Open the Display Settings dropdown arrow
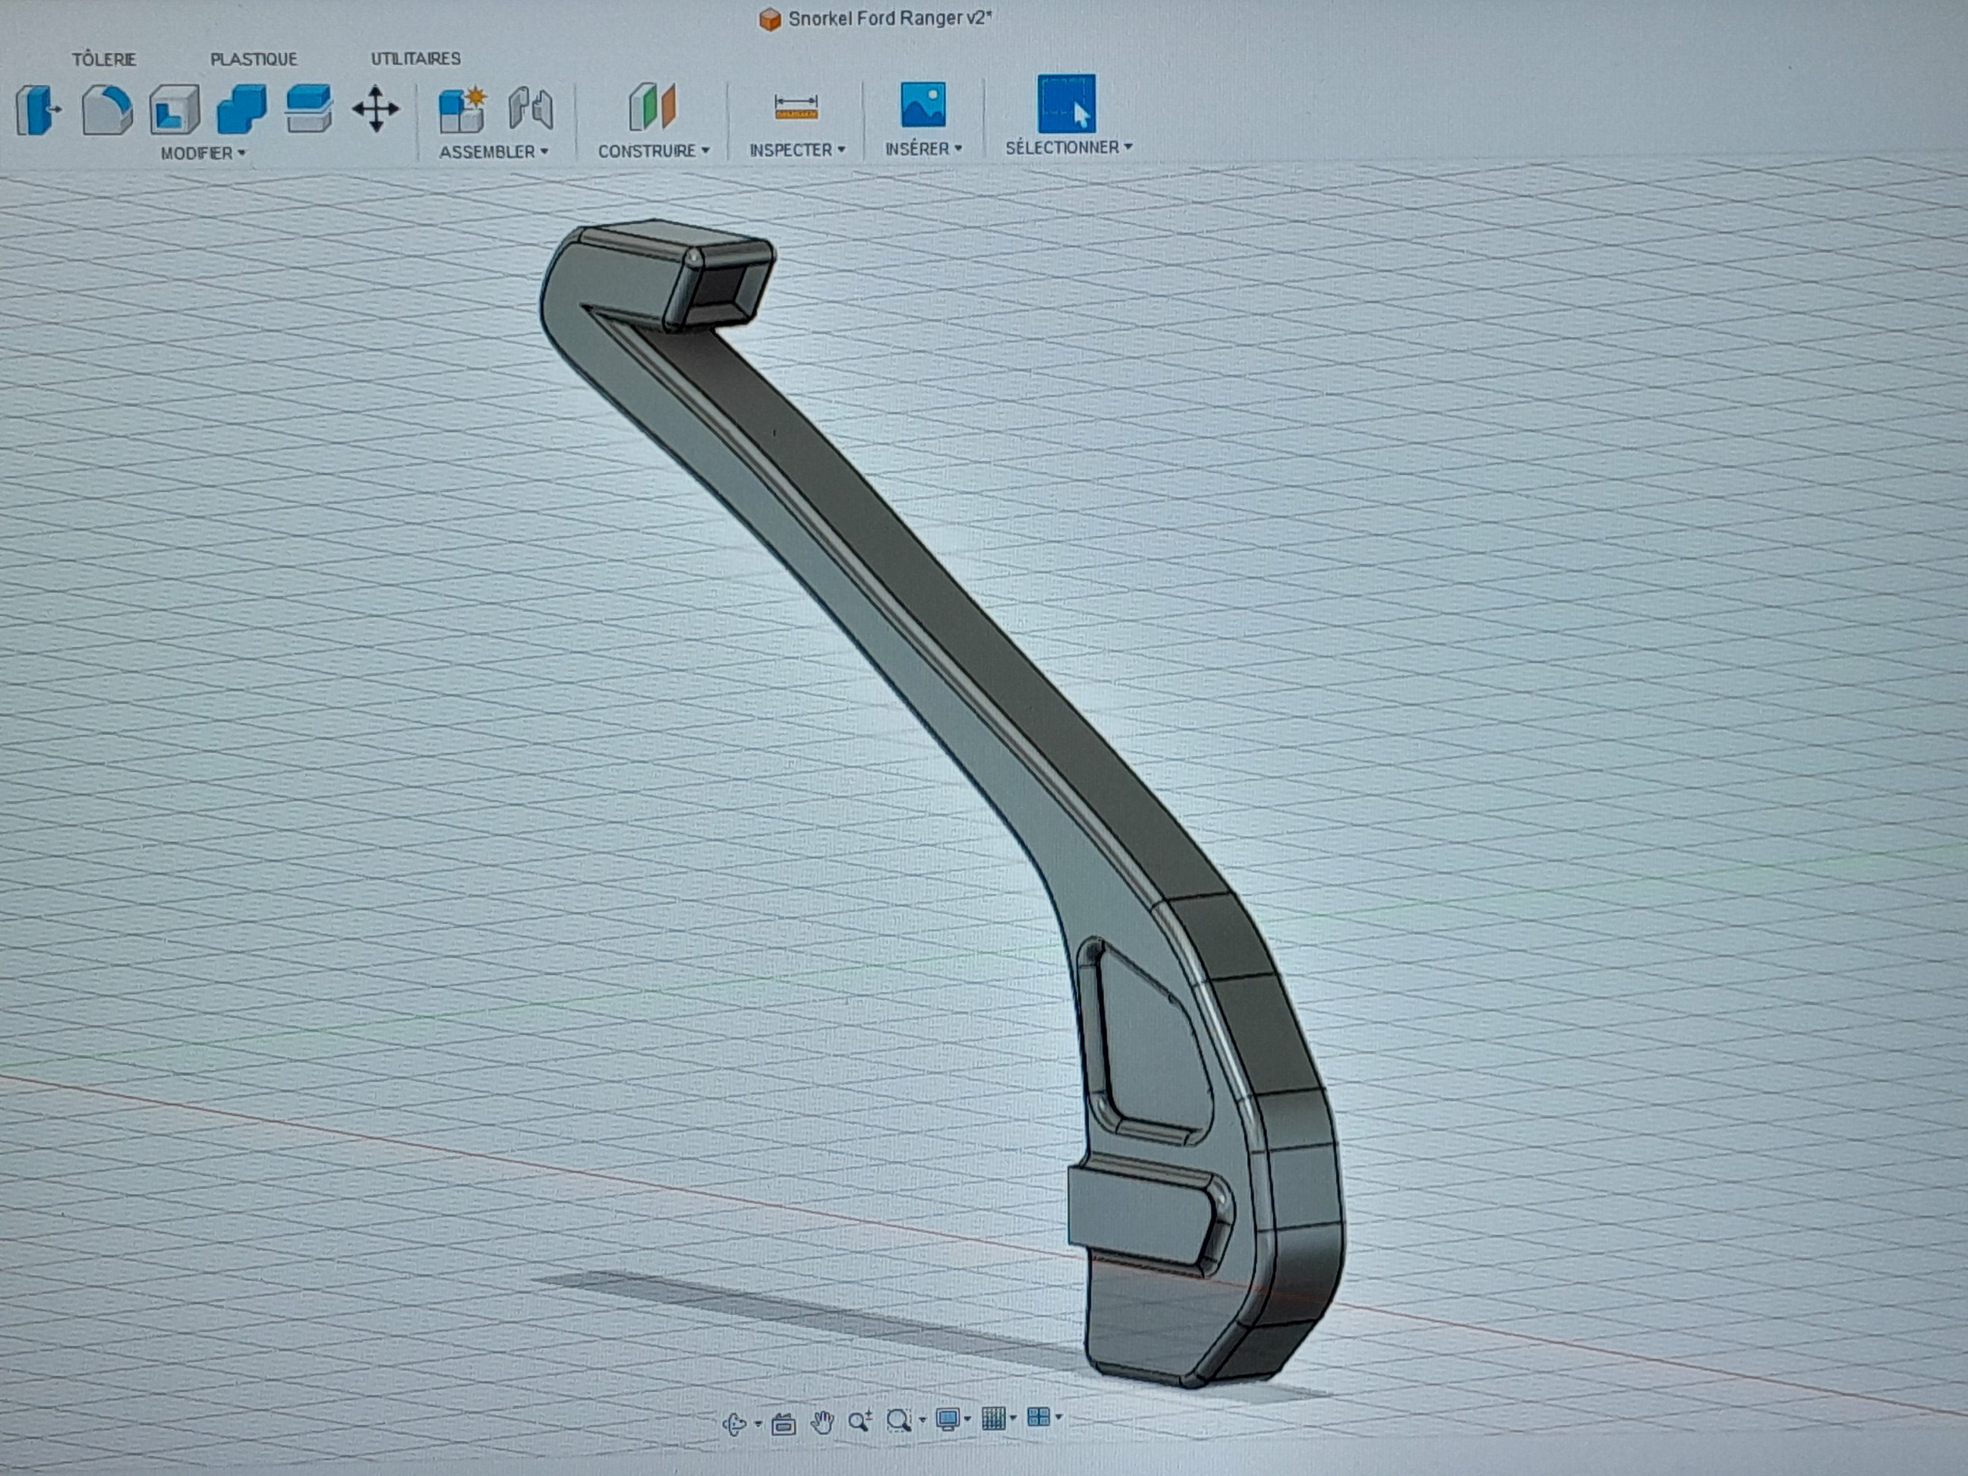The image size is (1968, 1476). (967, 1419)
